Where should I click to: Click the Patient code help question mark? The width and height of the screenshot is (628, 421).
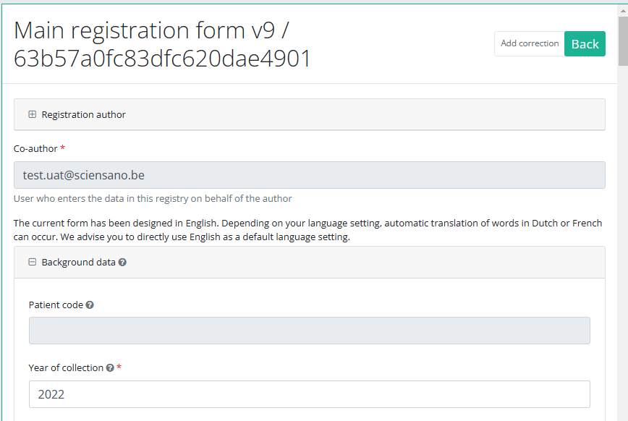pyautogui.click(x=90, y=305)
